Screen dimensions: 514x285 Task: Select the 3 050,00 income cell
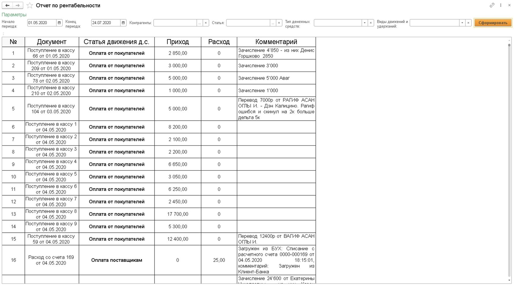pyautogui.click(x=178, y=177)
